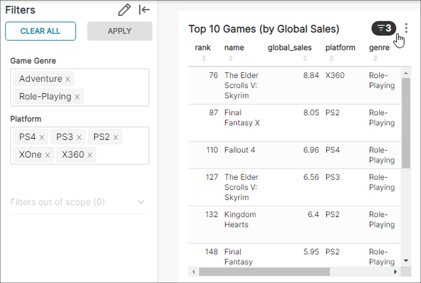Expand the Filters out of scope section

point(141,202)
